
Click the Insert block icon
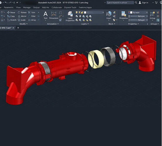pos(109,15)
